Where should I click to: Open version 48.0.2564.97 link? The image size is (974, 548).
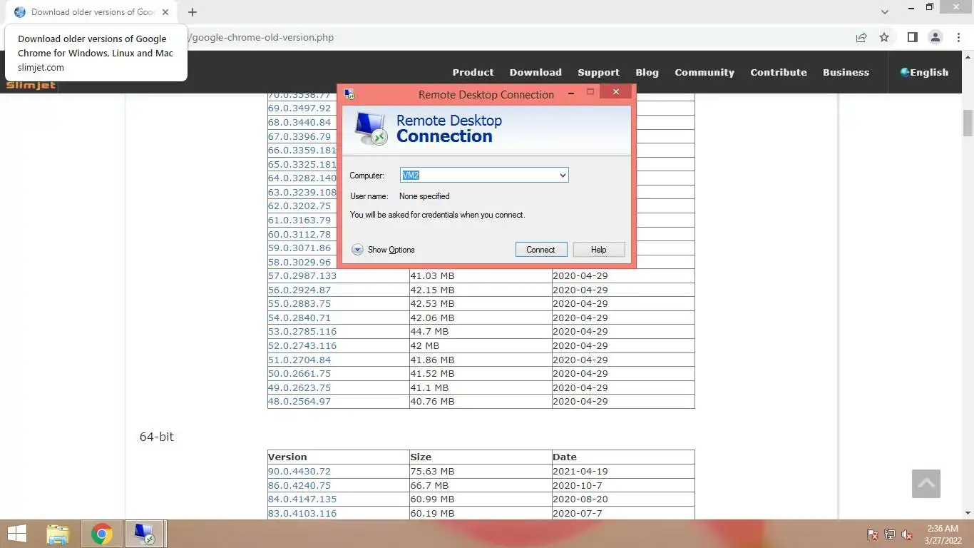point(299,401)
